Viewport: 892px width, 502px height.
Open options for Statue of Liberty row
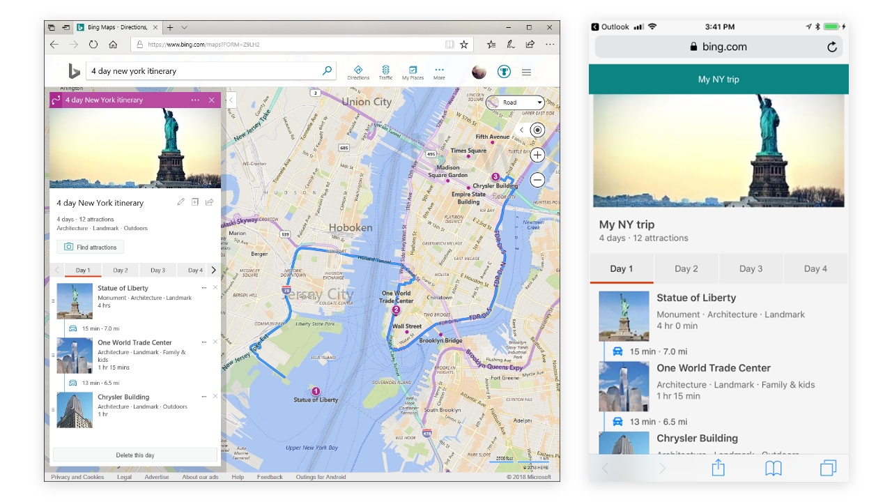pyautogui.click(x=203, y=288)
